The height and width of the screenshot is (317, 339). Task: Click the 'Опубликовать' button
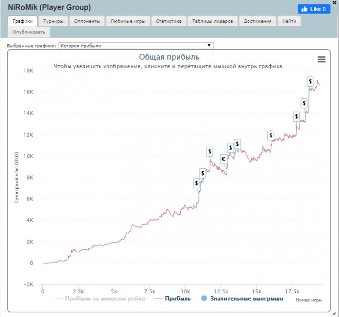(x=29, y=32)
